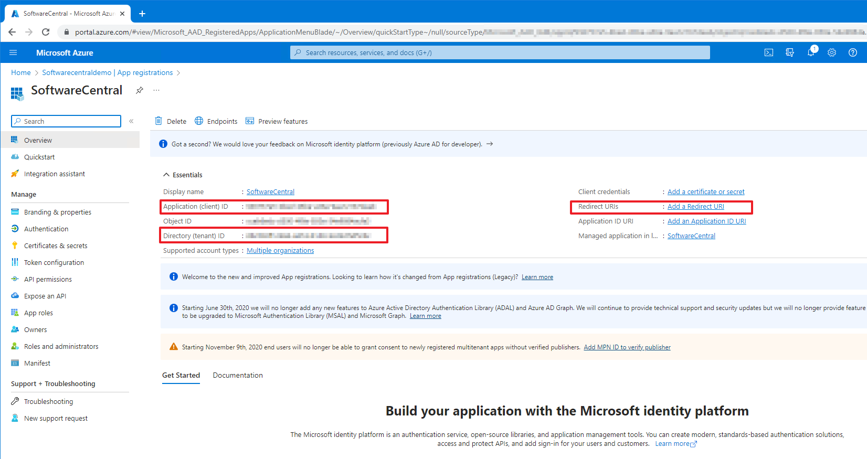Close the SoftwareCentral browser tab

point(122,14)
